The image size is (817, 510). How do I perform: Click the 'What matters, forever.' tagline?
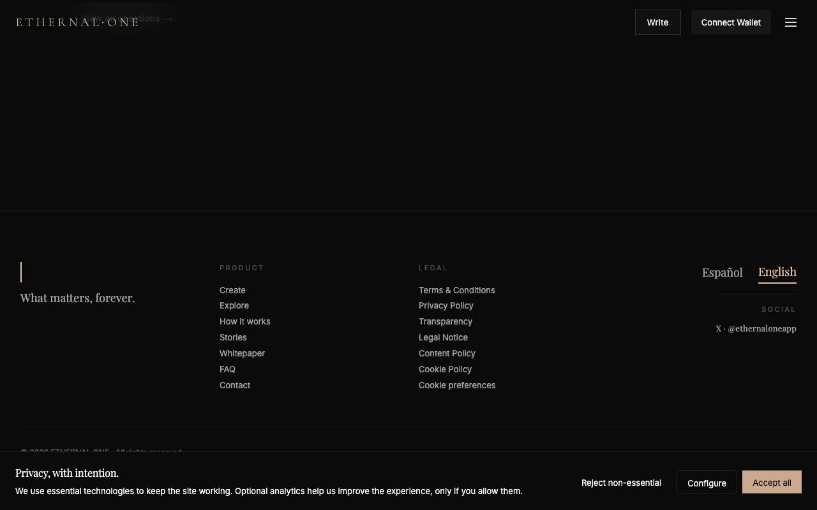pyautogui.click(x=78, y=298)
